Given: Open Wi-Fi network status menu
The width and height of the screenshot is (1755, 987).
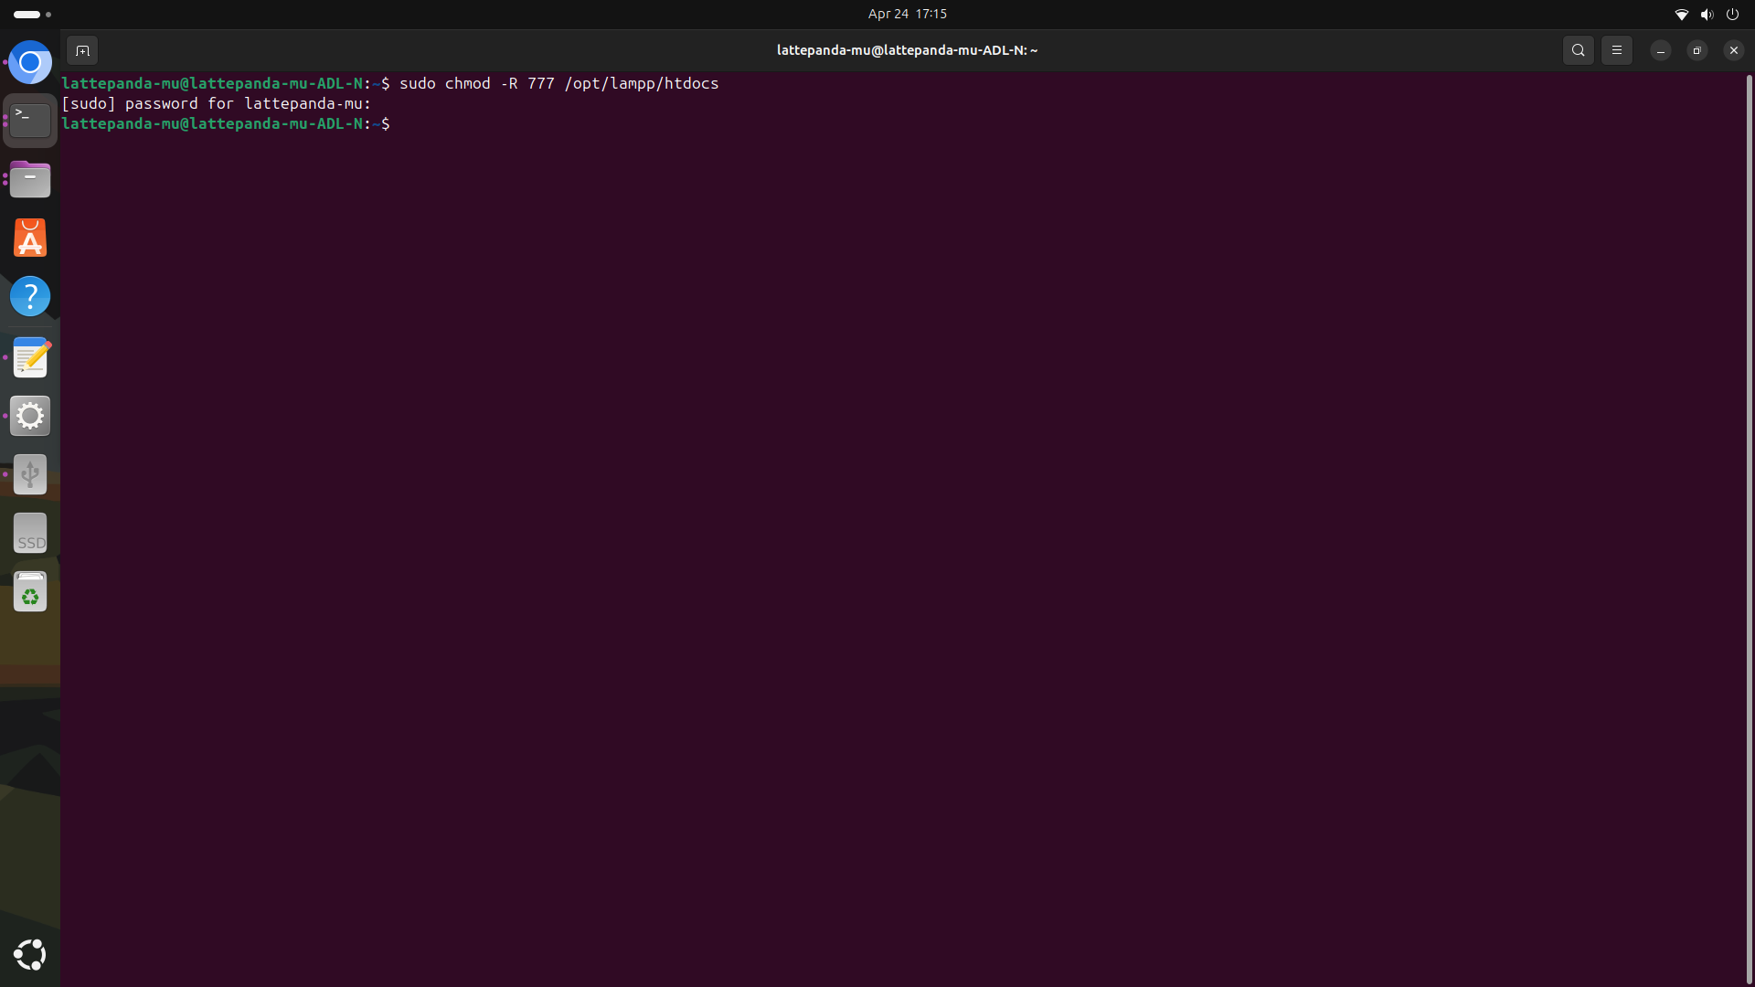Looking at the screenshot, I should (1680, 14).
